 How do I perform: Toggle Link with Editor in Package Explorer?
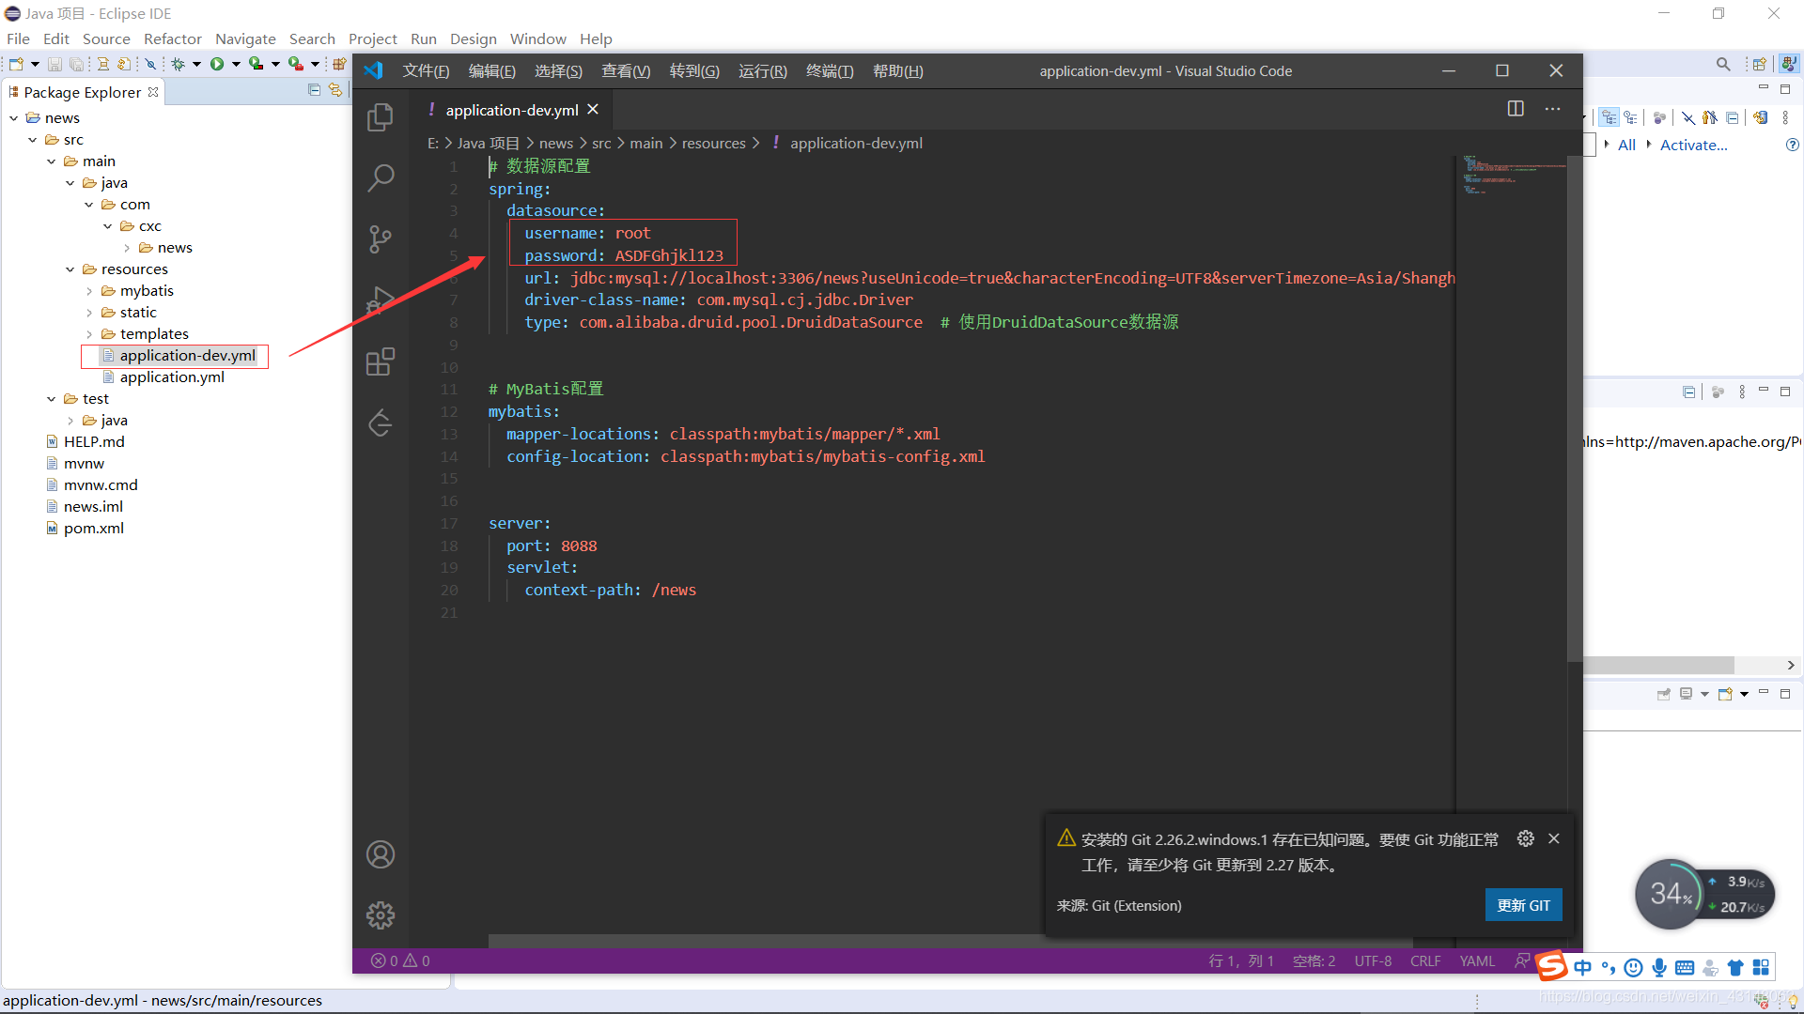click(x=334, y=90)
